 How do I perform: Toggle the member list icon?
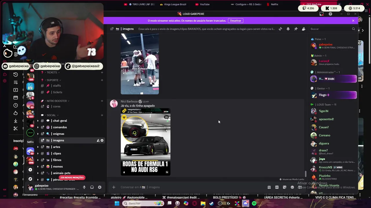click(303, 29)
